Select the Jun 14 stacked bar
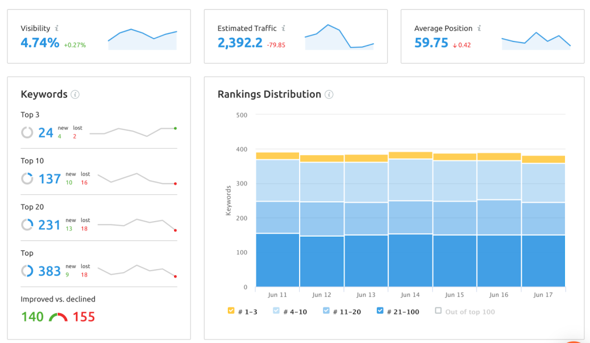This screenshot has width=590, height=343. pos(410,222)
